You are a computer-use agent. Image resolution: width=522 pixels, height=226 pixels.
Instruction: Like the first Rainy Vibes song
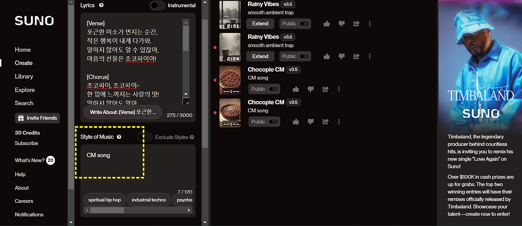coord(327,24)
